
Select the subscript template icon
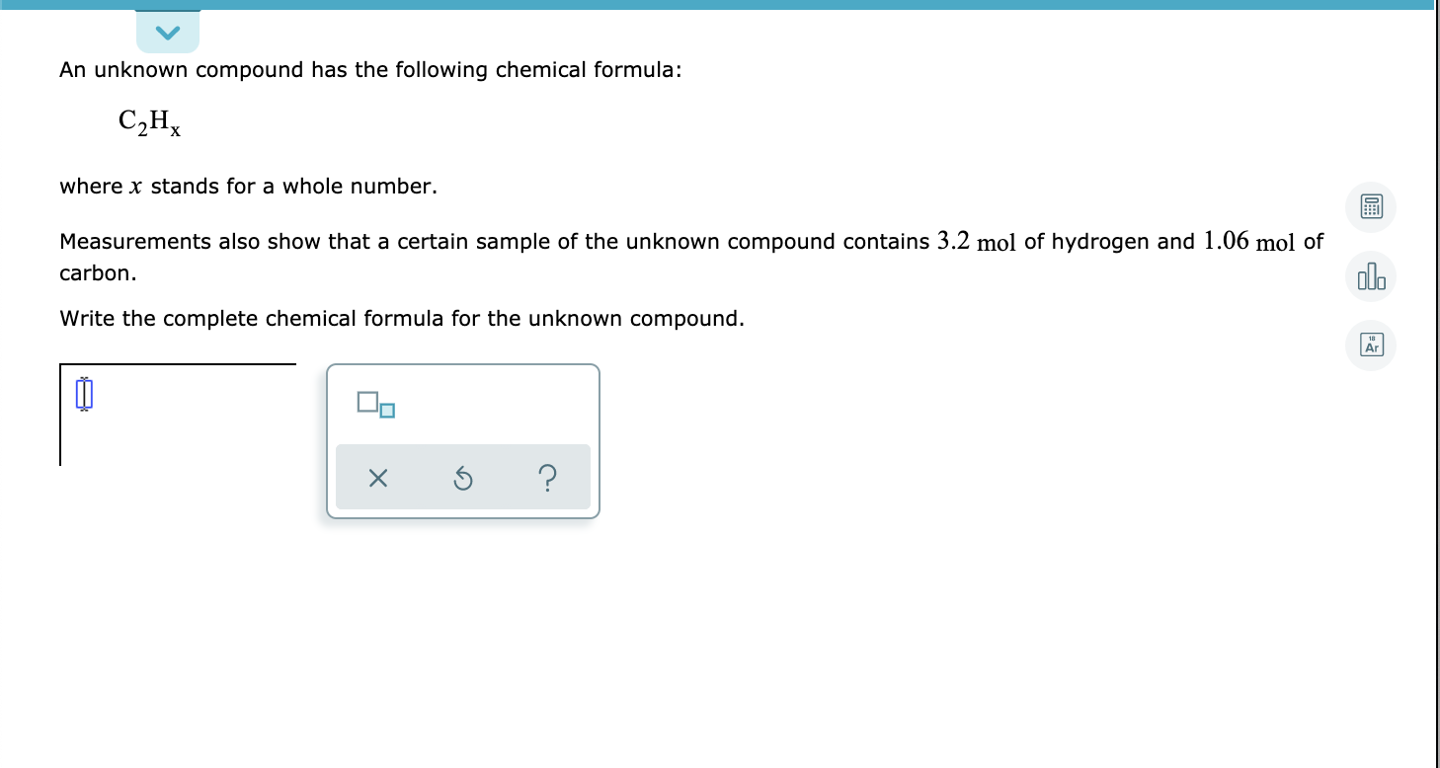(x=376, y=404)
